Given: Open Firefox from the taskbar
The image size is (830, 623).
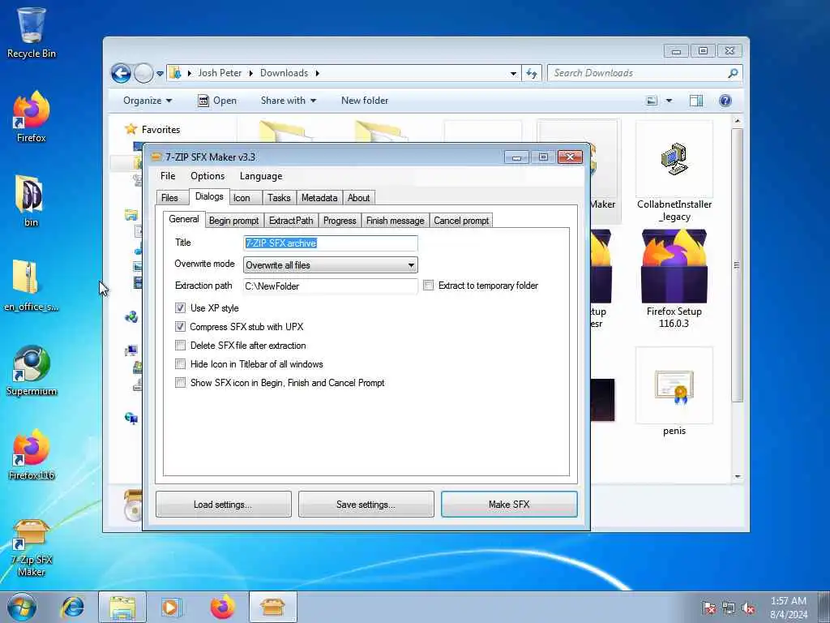Looking at the screenshot, I should [223, 607].
